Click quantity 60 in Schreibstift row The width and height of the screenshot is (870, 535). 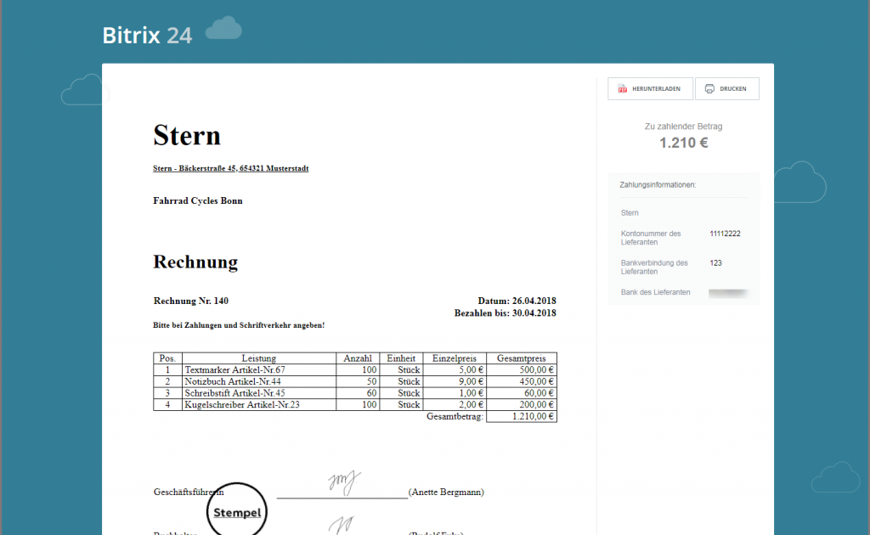(358, 393)
